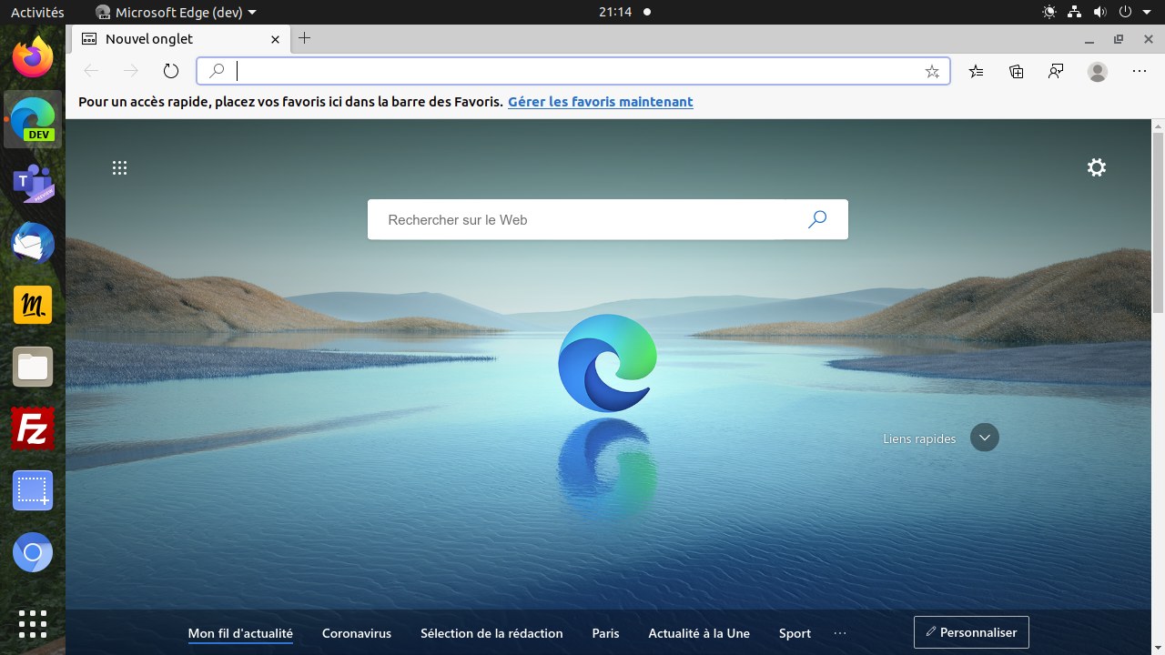Open new tab with plus icon
Screen dimensions: 1165x655
coord(305,38)
